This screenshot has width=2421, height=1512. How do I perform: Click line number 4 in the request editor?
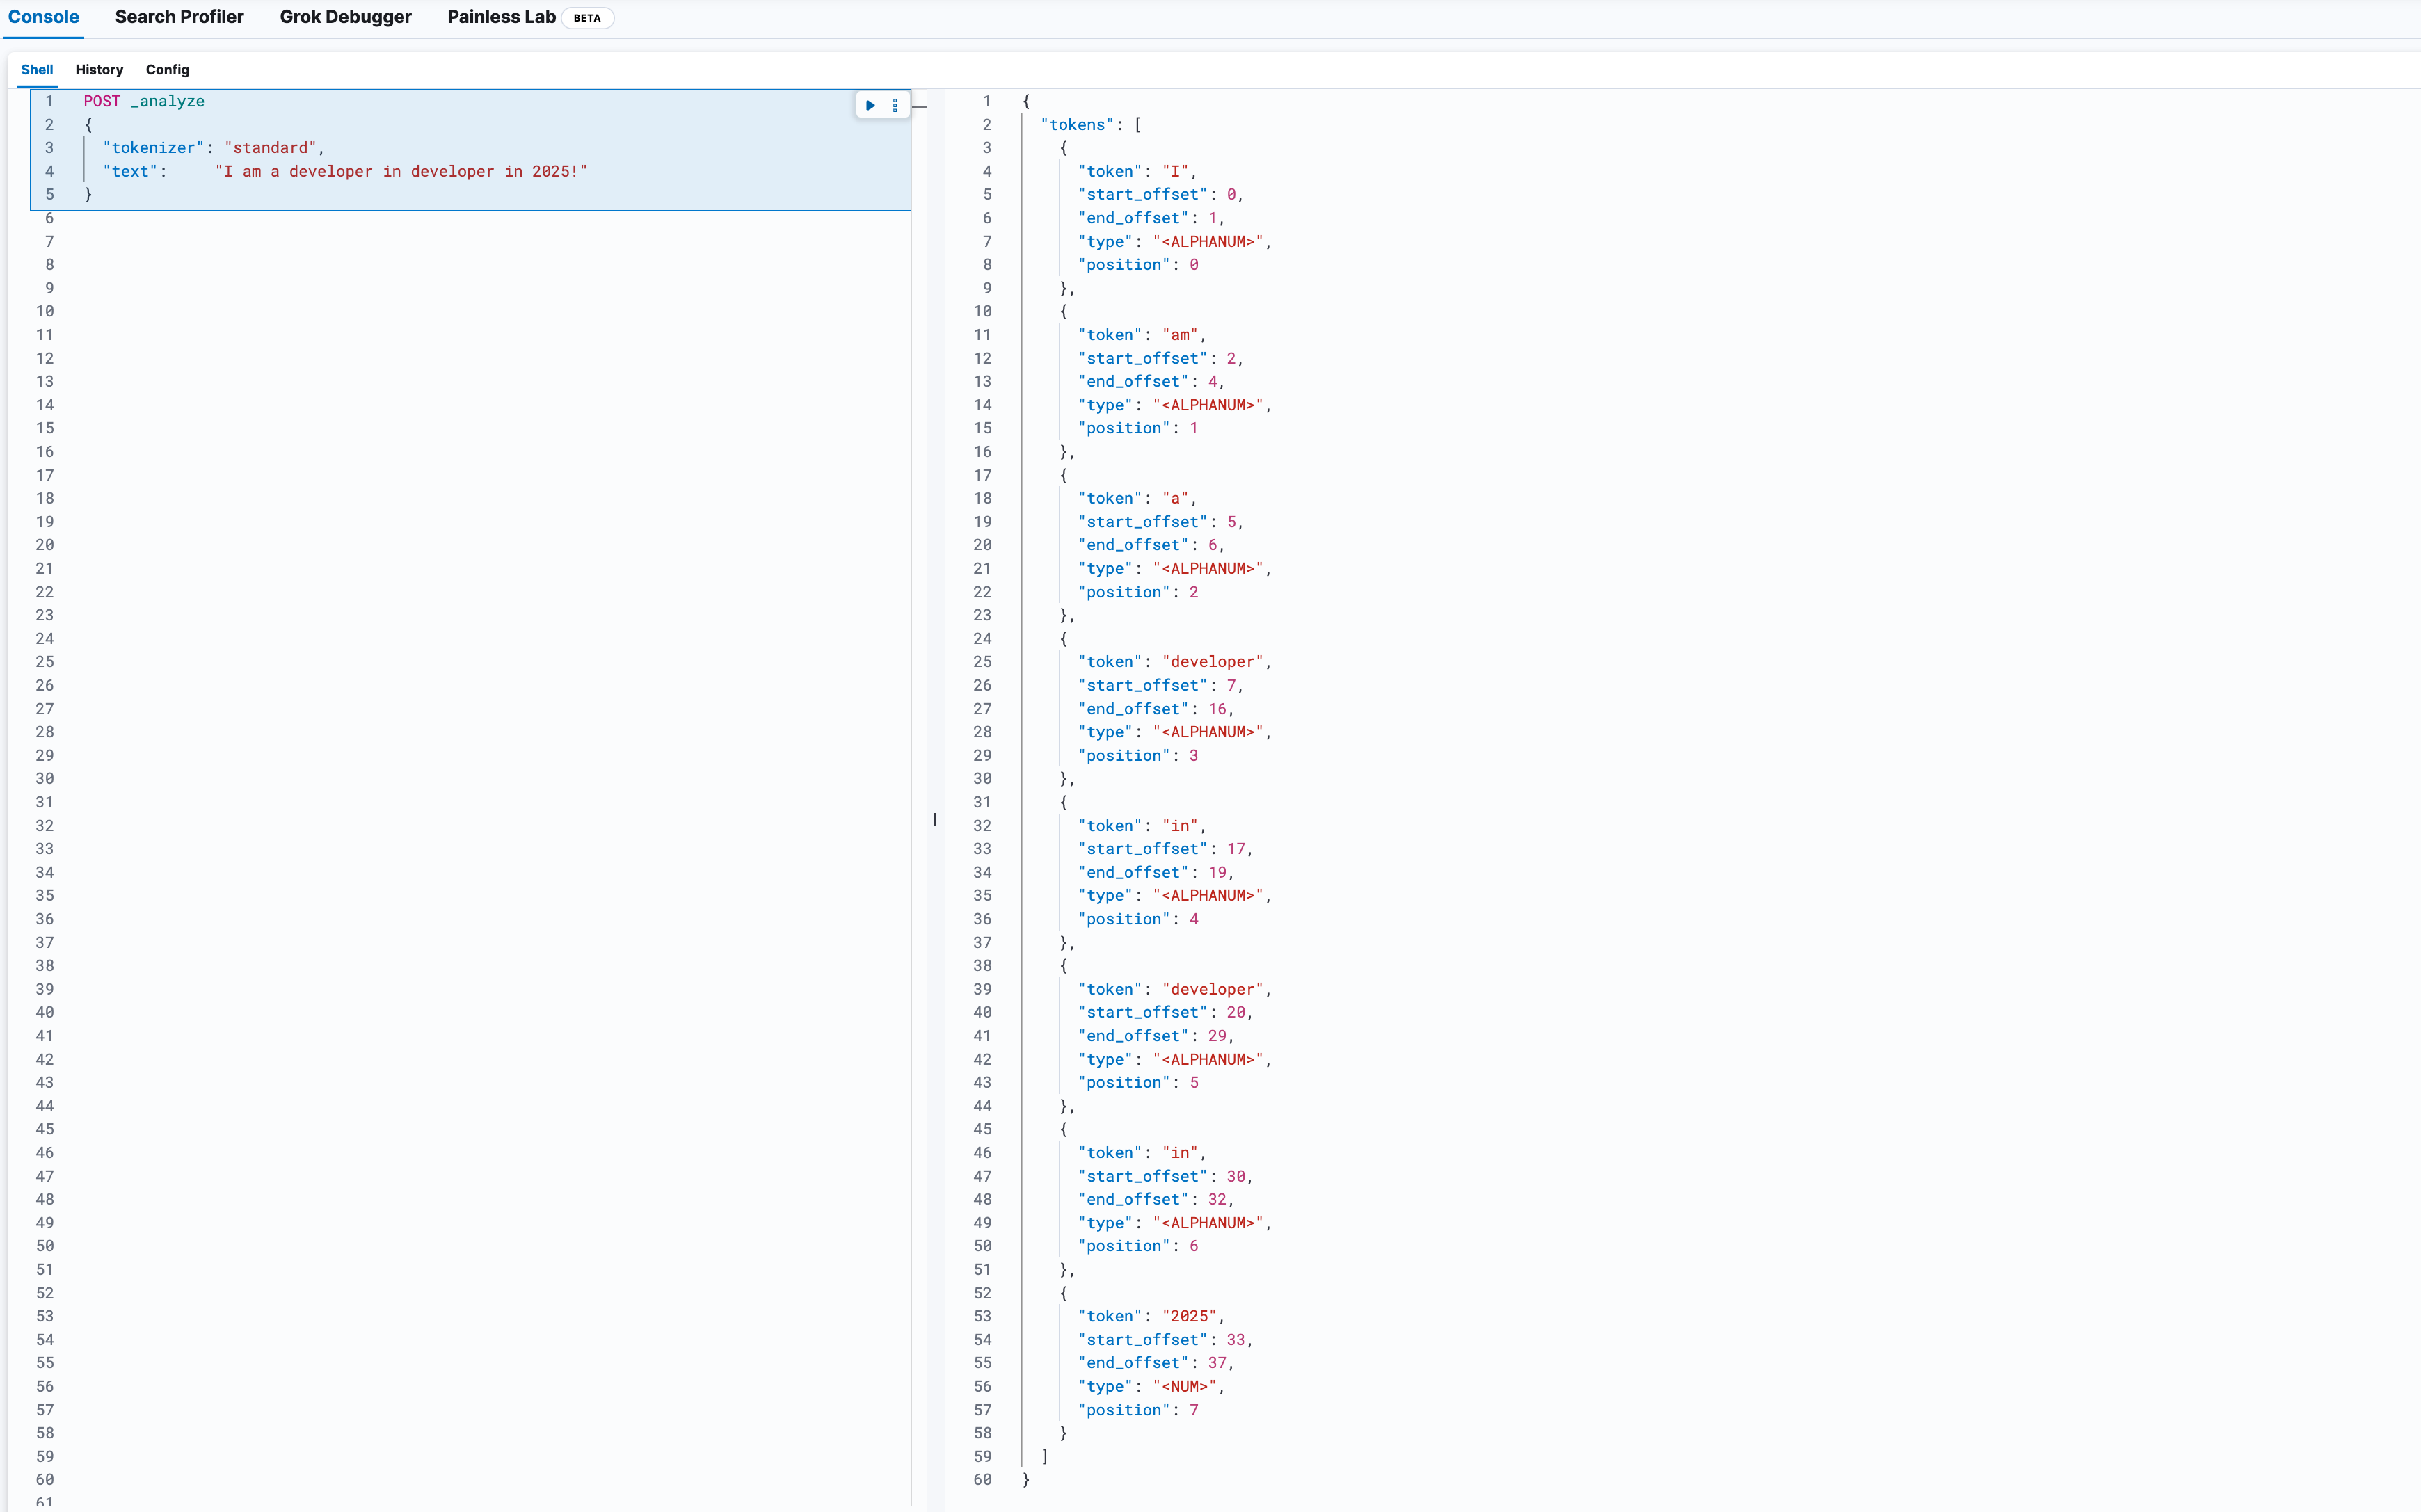[x=49, y=171]
